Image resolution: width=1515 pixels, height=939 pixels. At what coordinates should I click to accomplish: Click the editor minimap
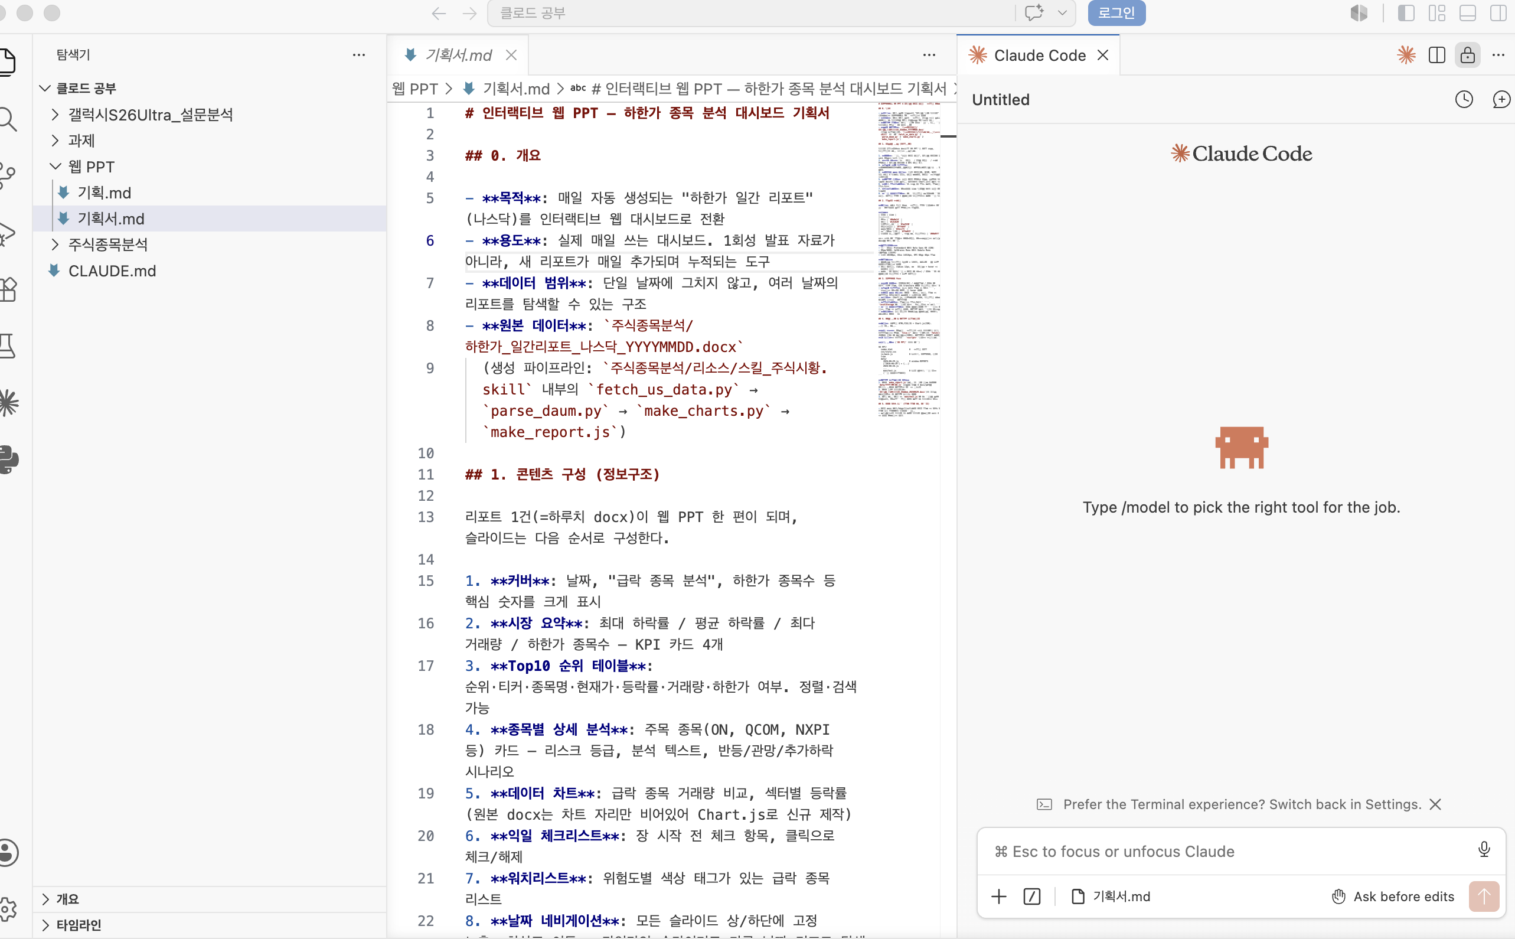909,261
